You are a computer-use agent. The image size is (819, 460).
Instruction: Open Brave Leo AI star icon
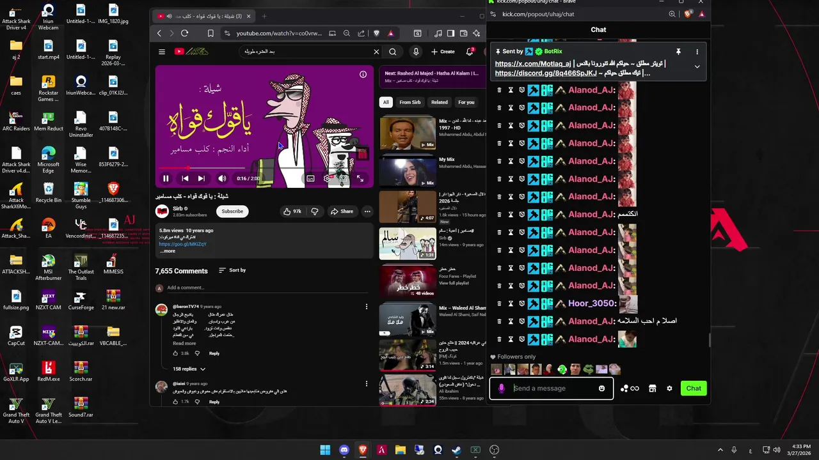click(476, 33)
